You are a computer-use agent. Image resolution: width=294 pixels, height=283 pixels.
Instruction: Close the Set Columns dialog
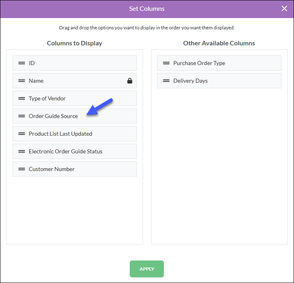click(x=284, y=8)
